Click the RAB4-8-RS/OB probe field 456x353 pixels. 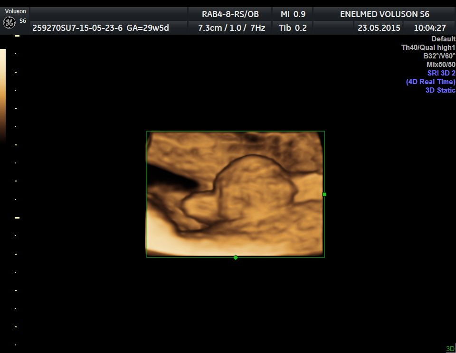[230, 14]
